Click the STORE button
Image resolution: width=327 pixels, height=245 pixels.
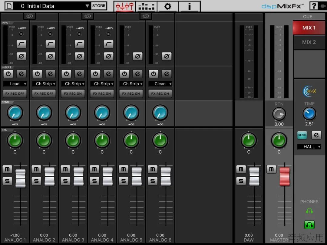coord(99,6)
